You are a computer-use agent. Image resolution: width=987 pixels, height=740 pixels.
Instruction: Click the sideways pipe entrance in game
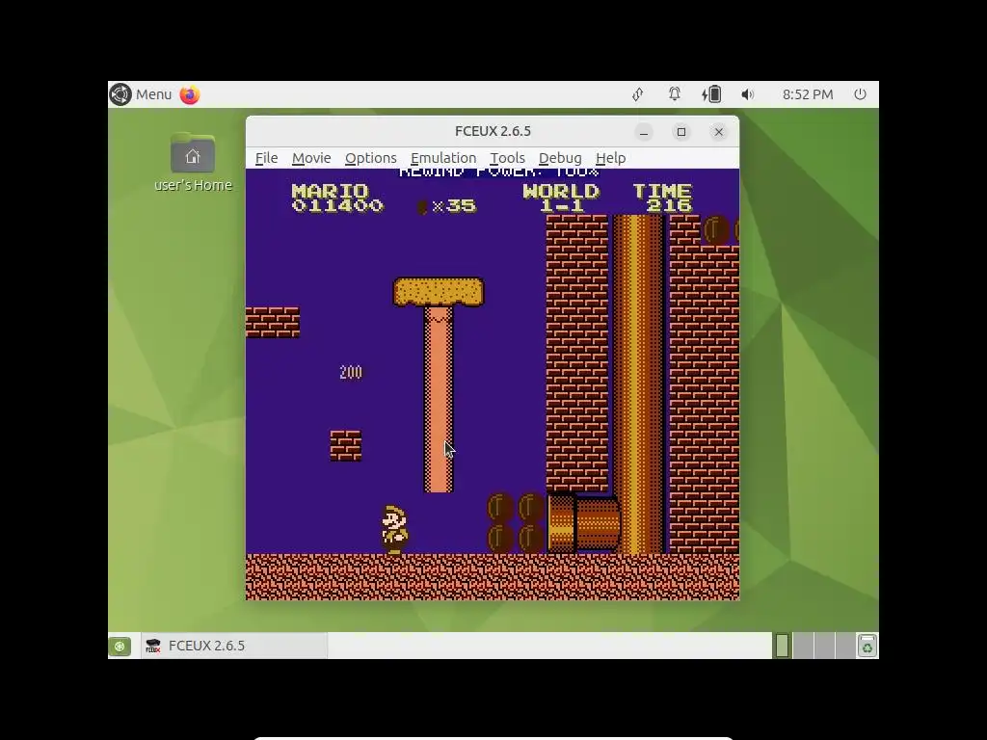pyautogui.click(x=562, y=523)
